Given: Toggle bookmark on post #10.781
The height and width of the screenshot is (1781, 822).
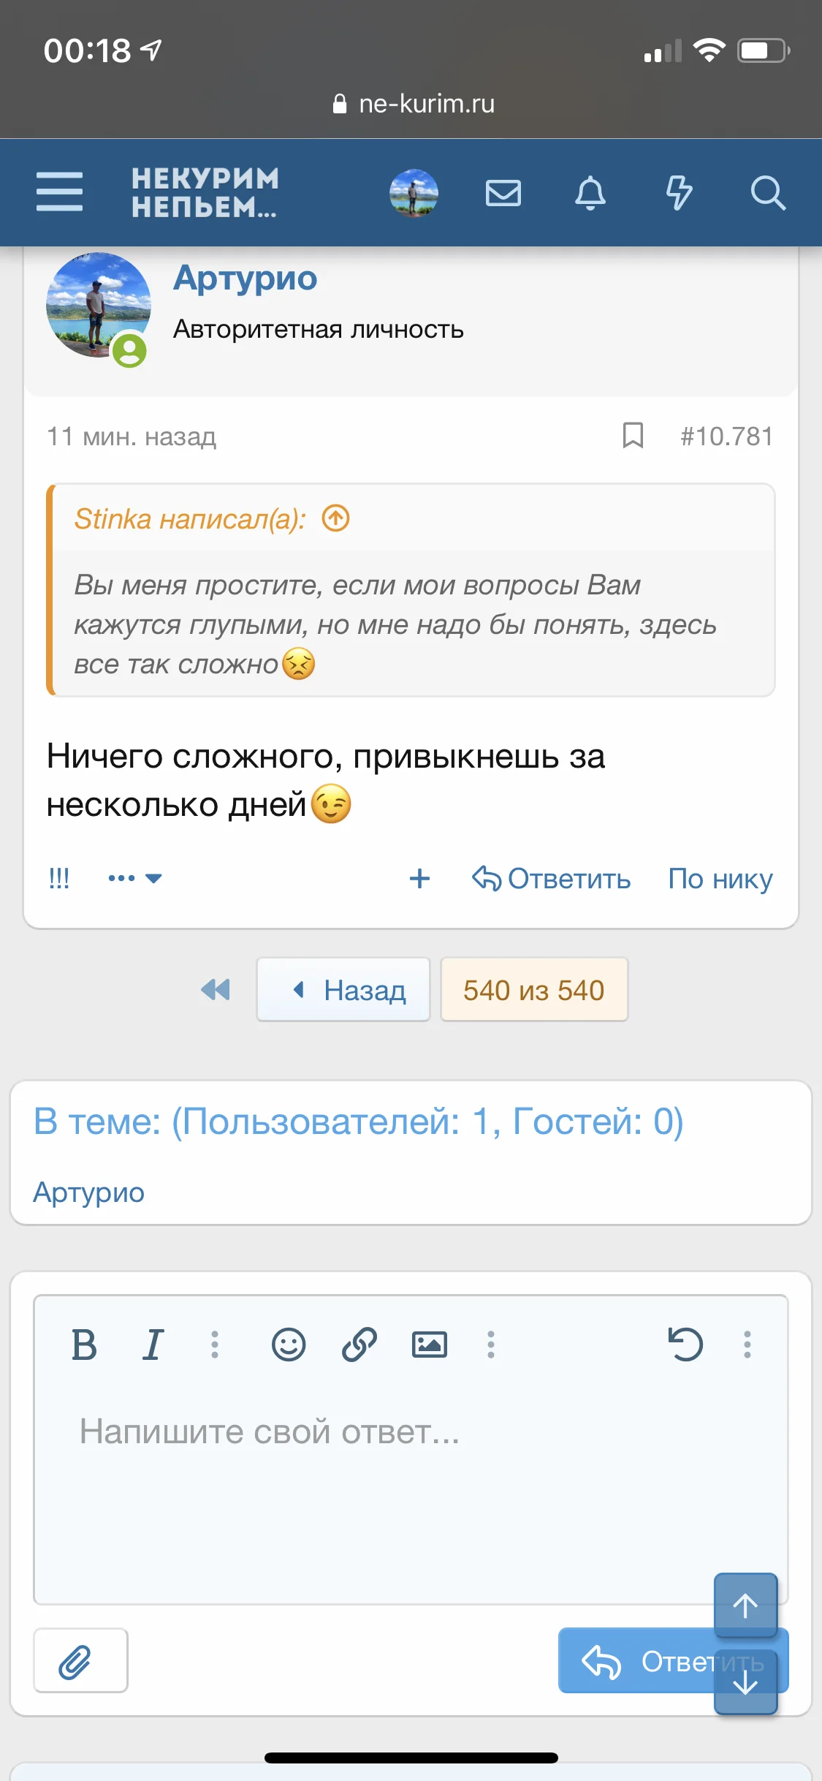Looking at the screenshot, I should tap(633, 436).
